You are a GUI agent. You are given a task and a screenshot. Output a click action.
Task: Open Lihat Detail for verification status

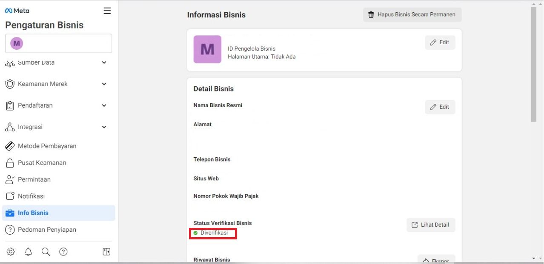point(431,225)
